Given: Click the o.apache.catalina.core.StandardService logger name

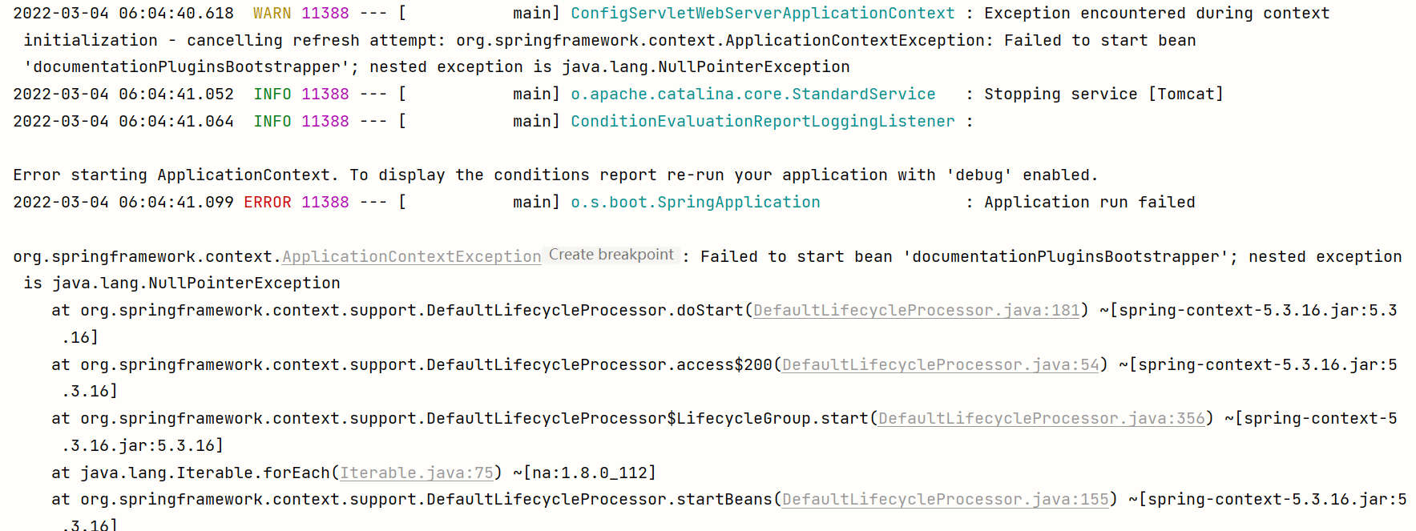Looking at the screenshot, I should (x=752, y=94).
